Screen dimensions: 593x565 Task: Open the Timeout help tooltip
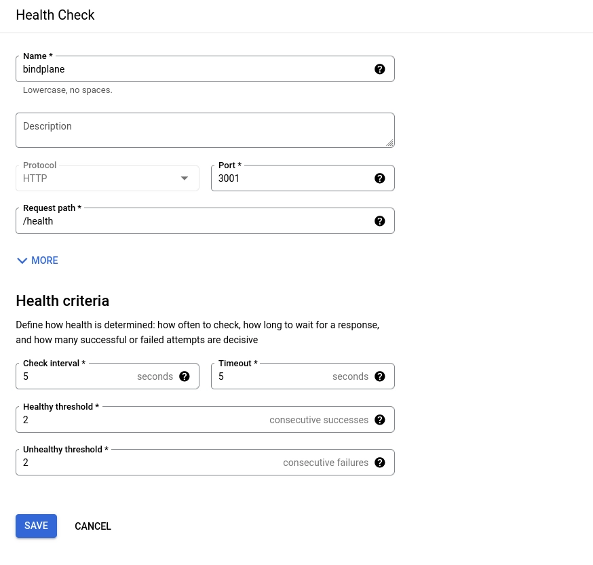pos(380,376)
